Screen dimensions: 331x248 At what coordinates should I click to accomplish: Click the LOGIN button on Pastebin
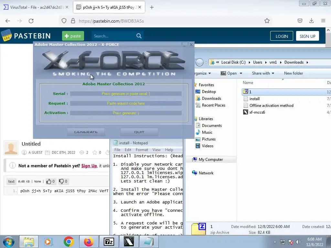point(282,36)
